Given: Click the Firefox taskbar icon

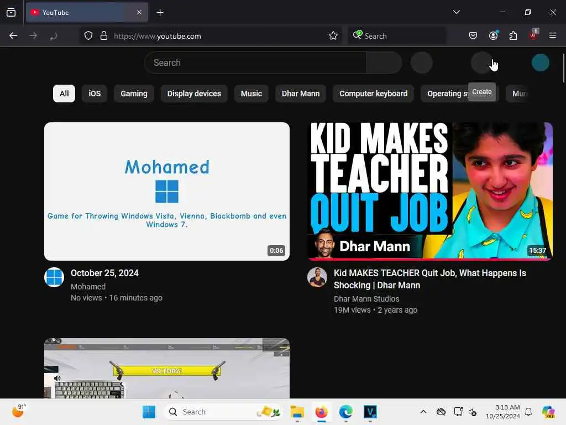Looking at the screenshot, I should pos(321,412).
